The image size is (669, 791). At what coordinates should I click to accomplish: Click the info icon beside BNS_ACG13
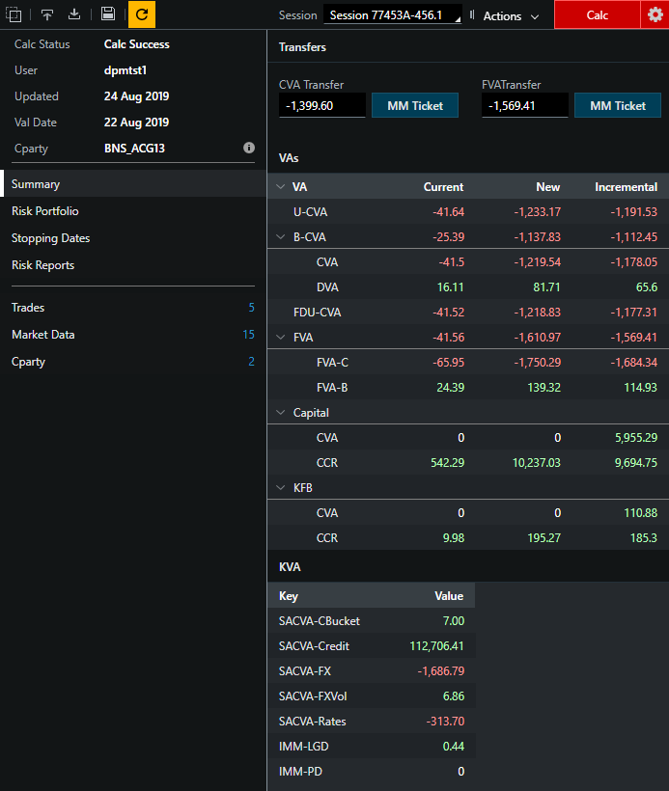click(249, 149)
